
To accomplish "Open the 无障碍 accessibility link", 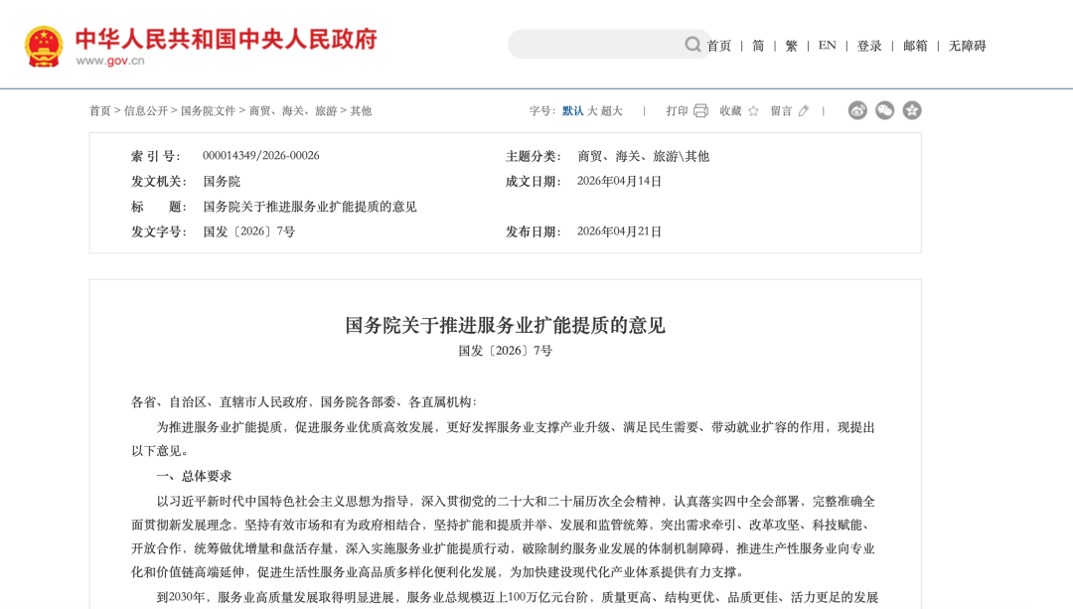I will (967, 46).
